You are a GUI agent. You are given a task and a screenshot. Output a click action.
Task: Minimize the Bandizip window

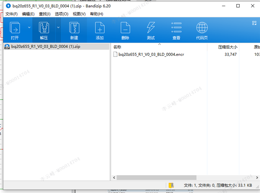pyautogui.click(x=223, y=6)
